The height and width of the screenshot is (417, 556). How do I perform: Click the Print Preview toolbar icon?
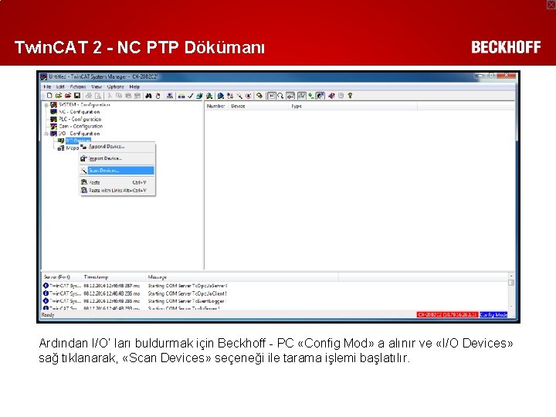98,96
